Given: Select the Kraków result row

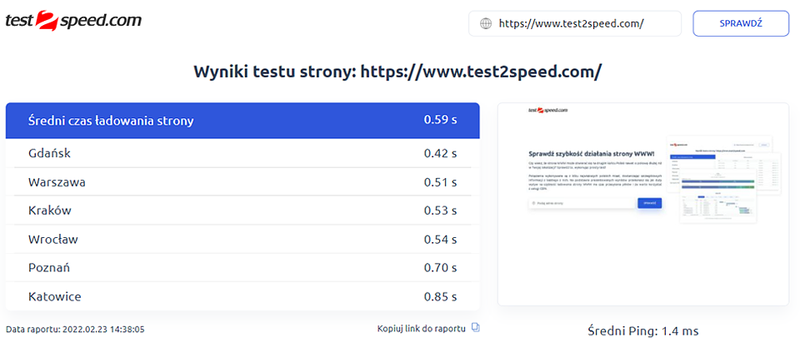Looking at the screenshot, I should point(242,211).
